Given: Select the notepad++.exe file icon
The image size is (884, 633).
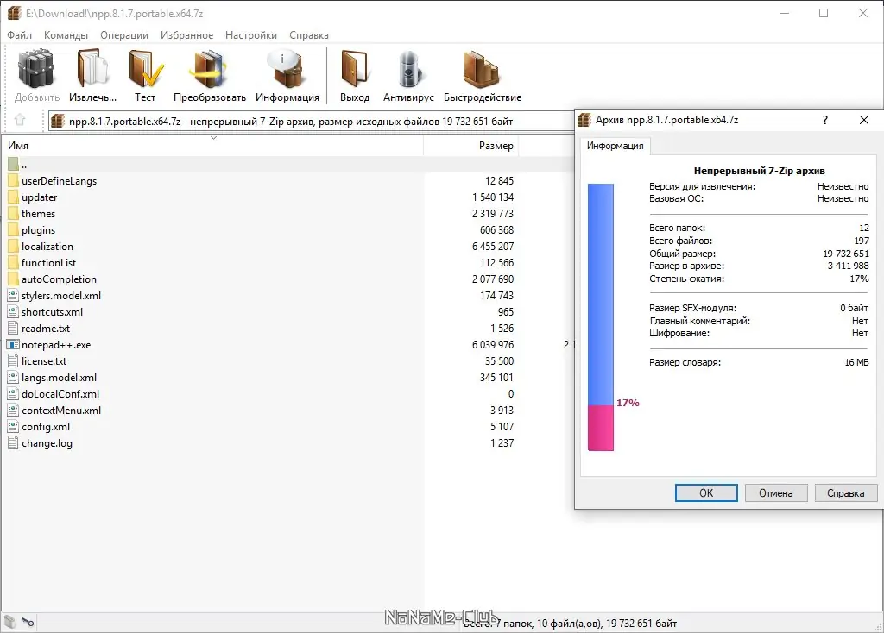Looking at the screenshot, I should click(x=14, y=344).
